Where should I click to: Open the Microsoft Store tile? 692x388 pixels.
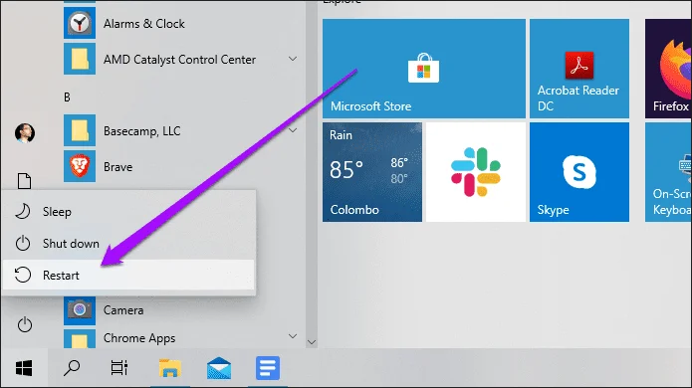[x=424, y=69]
